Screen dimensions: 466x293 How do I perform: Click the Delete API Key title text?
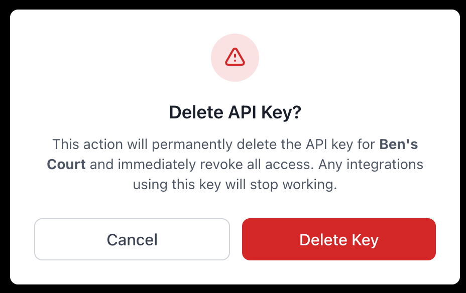(x=235, y=111)
